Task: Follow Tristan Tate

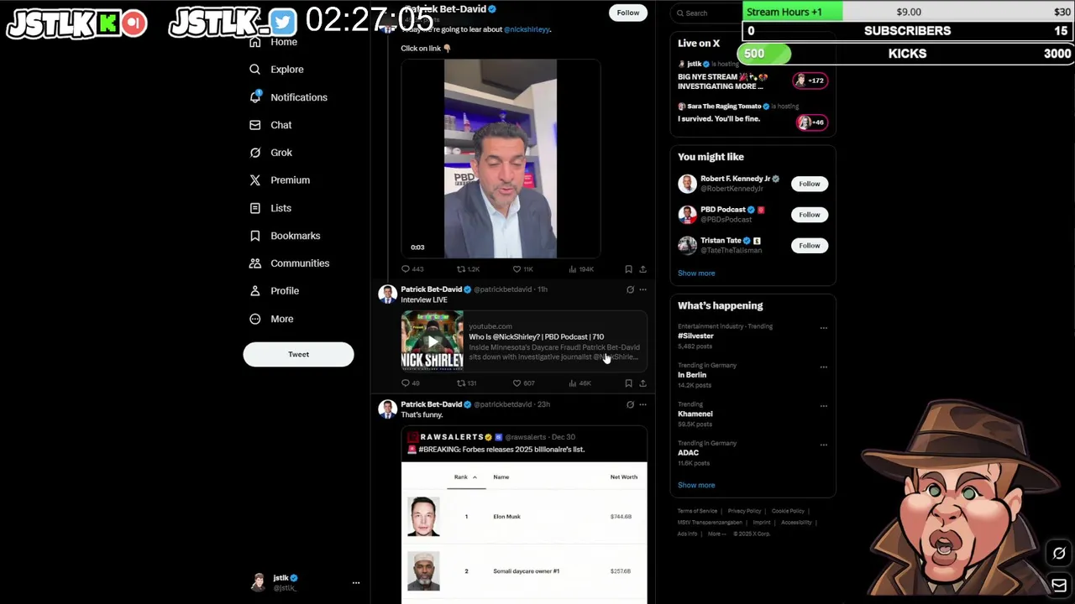Action: click(x=810, y=246)
